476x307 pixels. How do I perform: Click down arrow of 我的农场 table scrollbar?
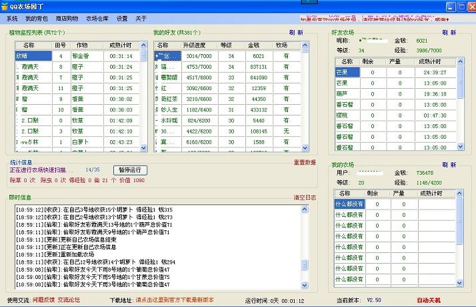[459, 283]
